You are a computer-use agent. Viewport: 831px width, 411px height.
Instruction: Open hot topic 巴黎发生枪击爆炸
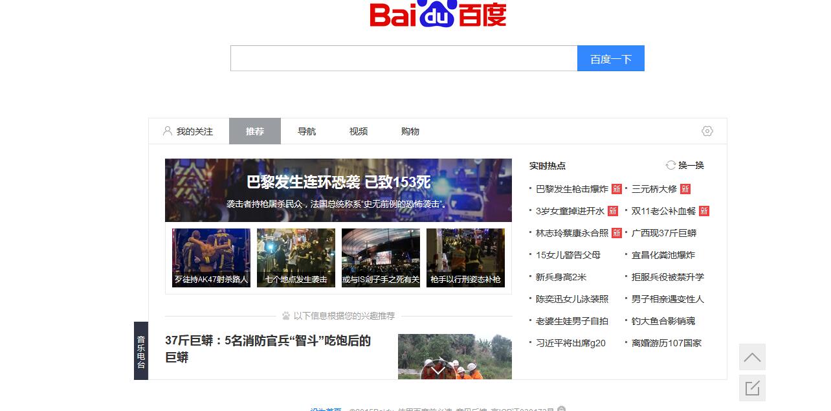click(572, 189)
